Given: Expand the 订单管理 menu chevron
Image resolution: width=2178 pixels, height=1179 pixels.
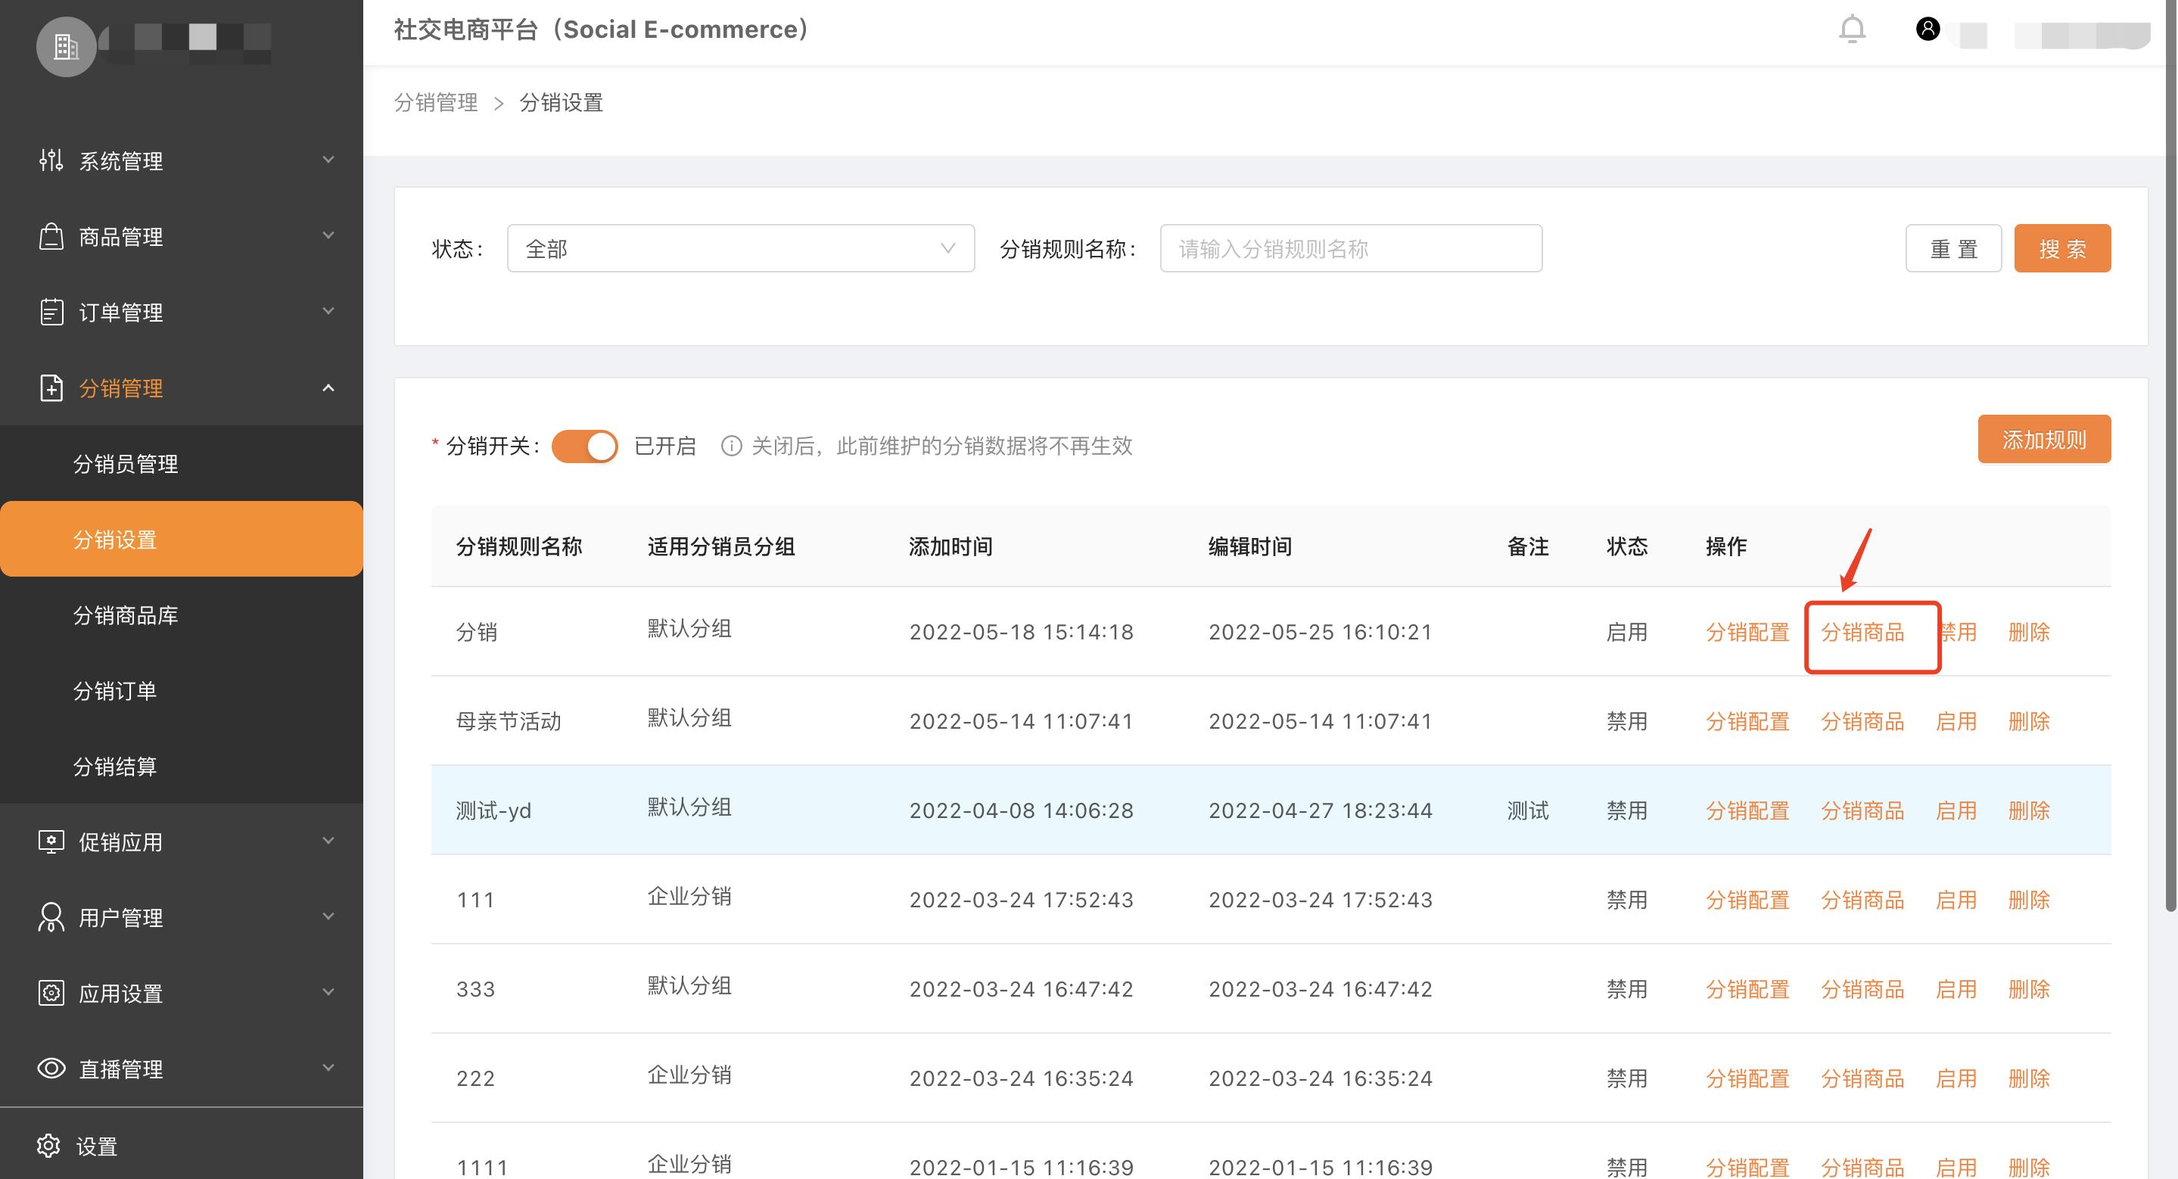Looking at the screenshot, I should (x=328, y=312).
